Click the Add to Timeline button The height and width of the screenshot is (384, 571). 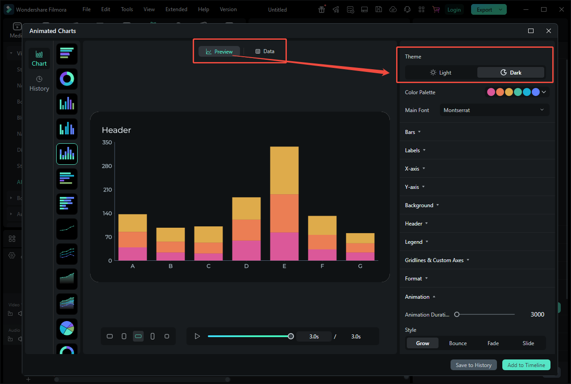coord(526,365)
